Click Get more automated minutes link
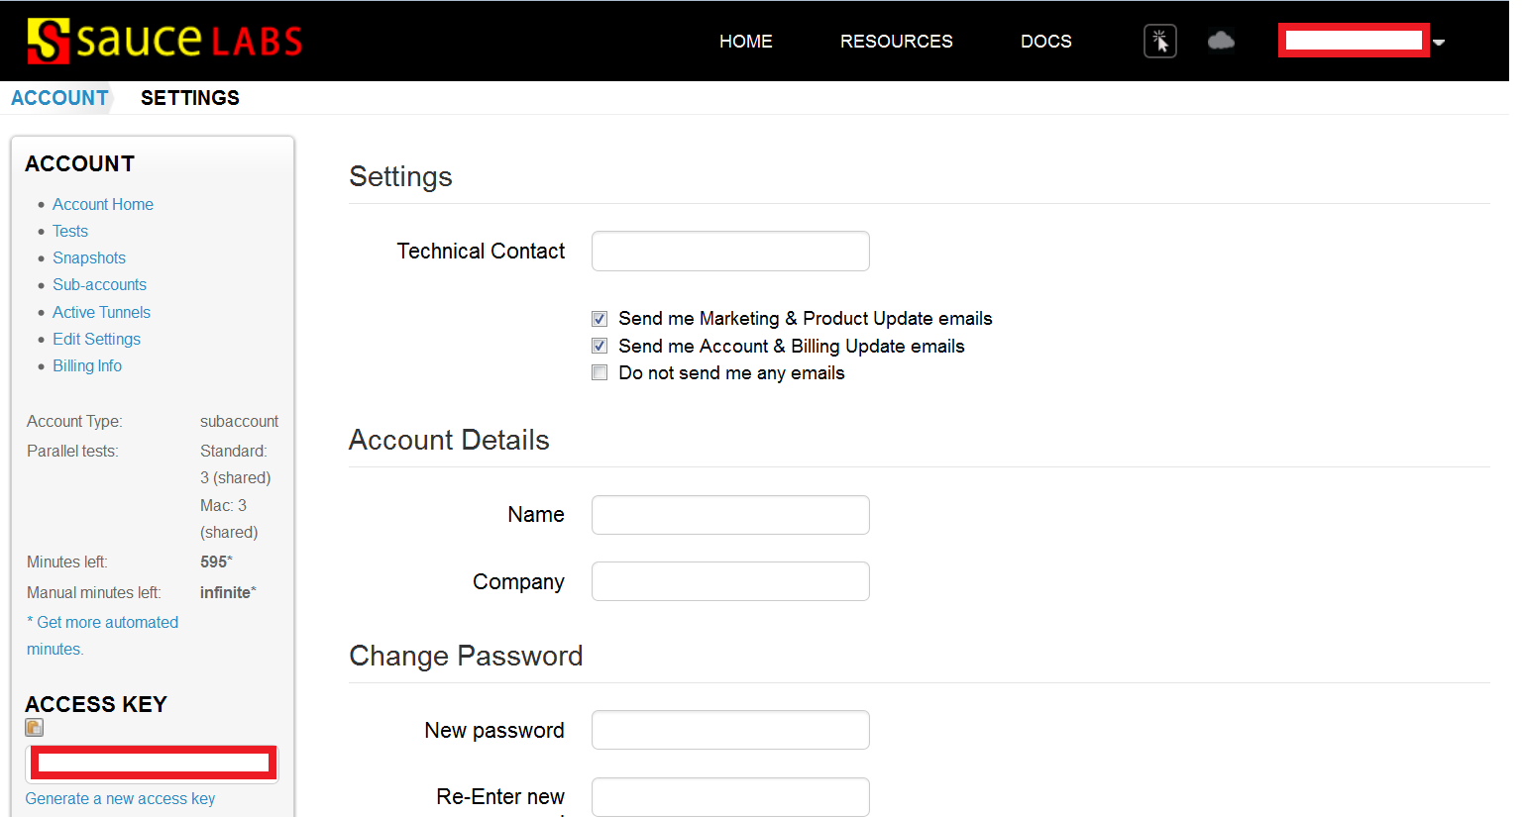 coord(102,622)
